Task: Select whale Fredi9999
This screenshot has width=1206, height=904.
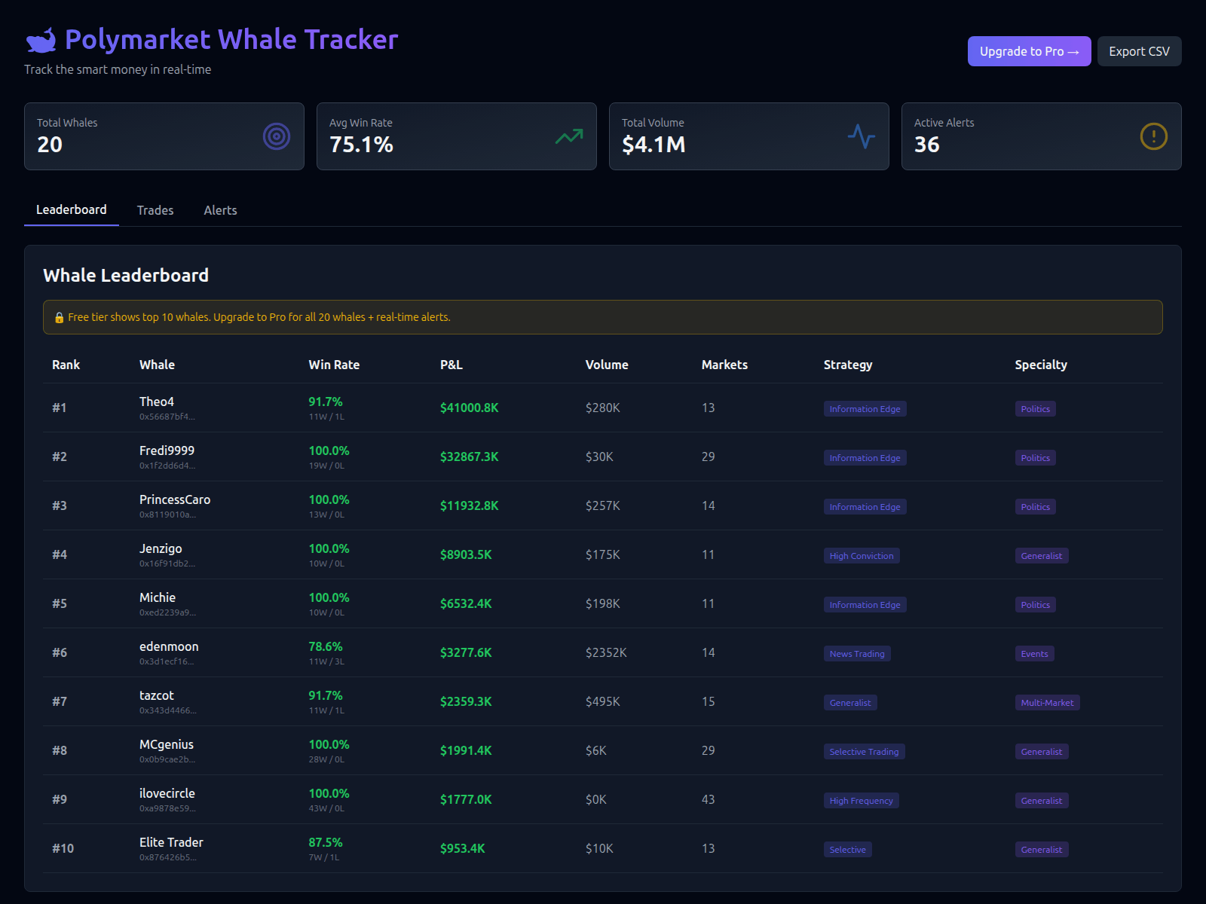Action: pyautogui.click(x=167, y=450)
